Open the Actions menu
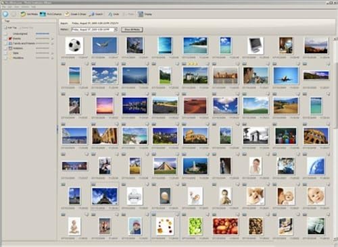 (x=25, y=7)
